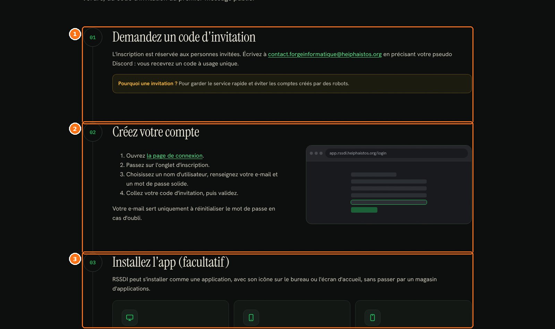Screen dimensions: 555x329
Task: Click the "Créez votre compte" heading
Action: click(x=156, y=132)
